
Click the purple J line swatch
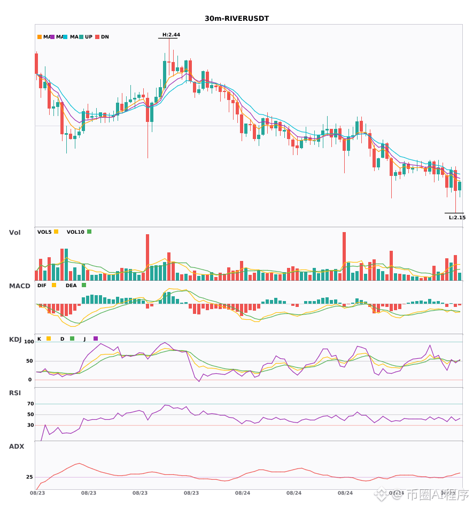96,338
